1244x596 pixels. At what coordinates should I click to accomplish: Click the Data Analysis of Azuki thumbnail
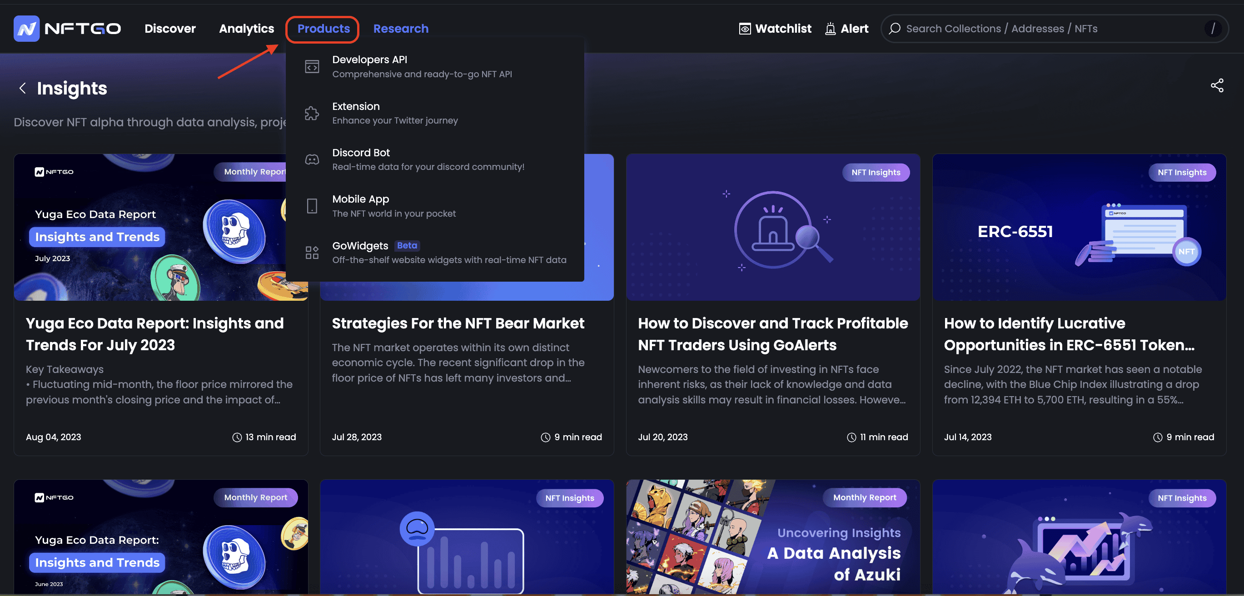(x=773, y=536)
